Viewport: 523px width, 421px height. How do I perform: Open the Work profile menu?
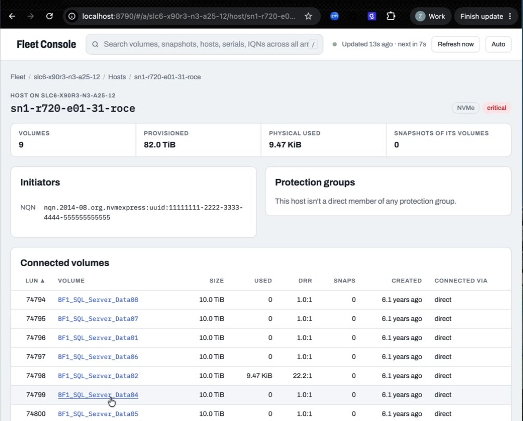tap(431, 16)
